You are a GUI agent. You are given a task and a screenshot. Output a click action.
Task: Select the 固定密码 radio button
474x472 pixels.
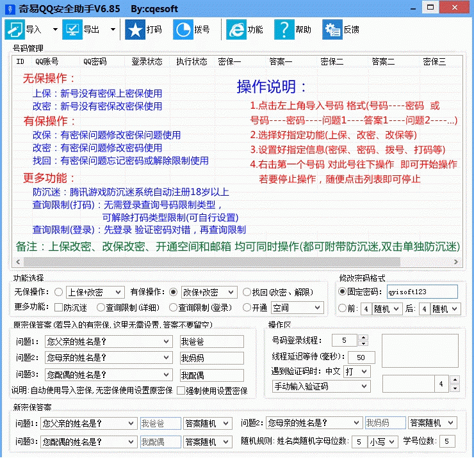pos(342,292)
